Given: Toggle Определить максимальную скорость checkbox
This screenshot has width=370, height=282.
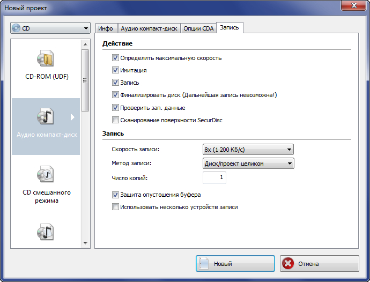Looking at the screenshot, I should pyautogui.click(x=115, y=58).
